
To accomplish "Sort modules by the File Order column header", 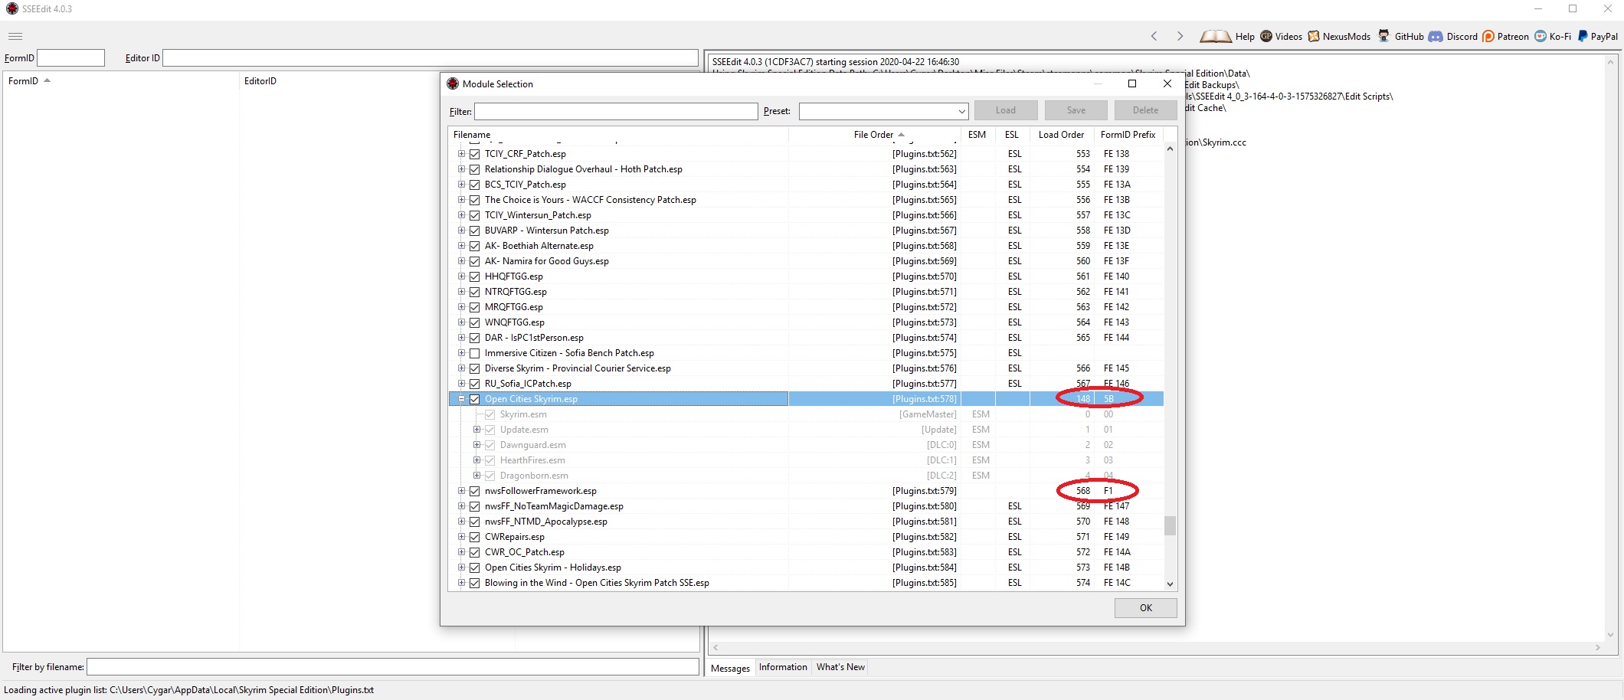I will 875,134.
